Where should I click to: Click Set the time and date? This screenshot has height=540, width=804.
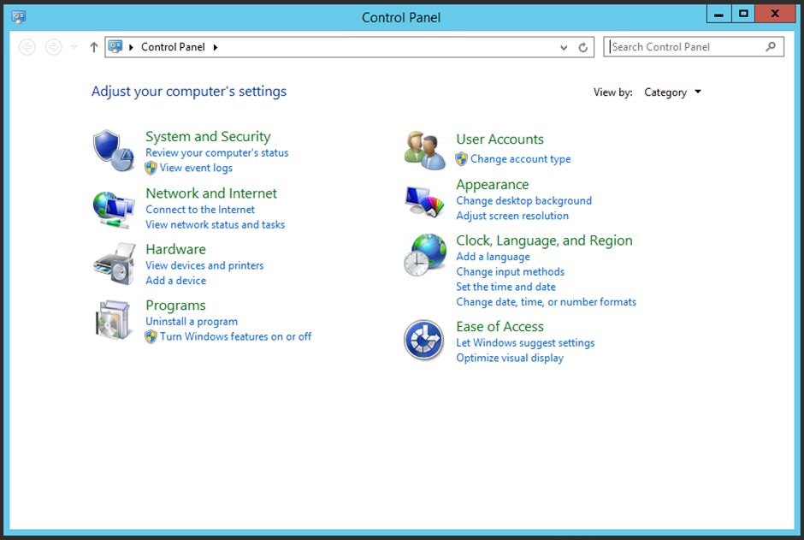506,287
